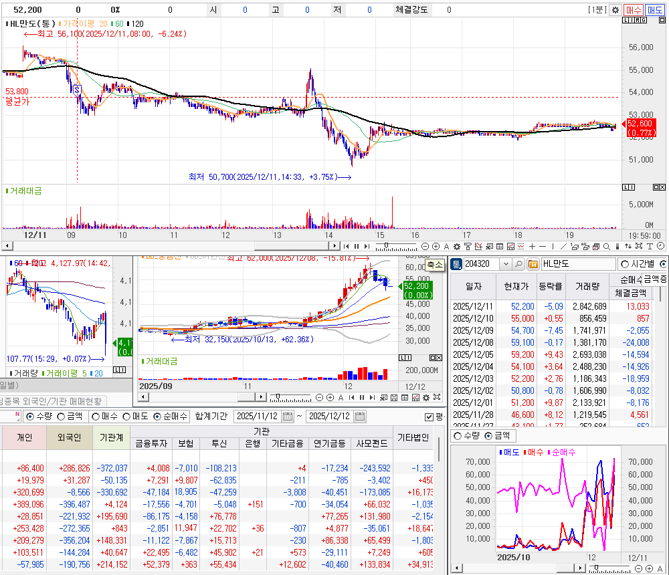The height and width of the screenshot is (575, 669).
Task: Select 수량 radio above trend graph
Action: coord(467,435)
